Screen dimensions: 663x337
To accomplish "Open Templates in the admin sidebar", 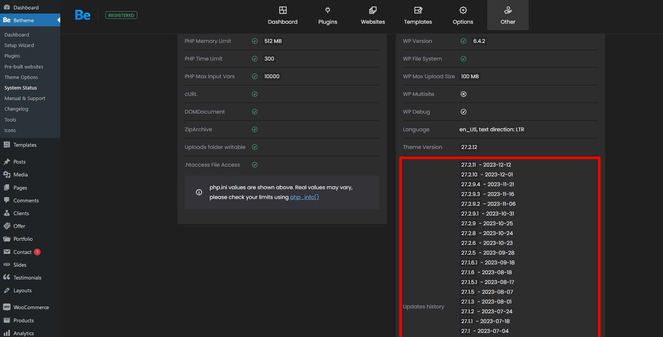I will [30, 145].
